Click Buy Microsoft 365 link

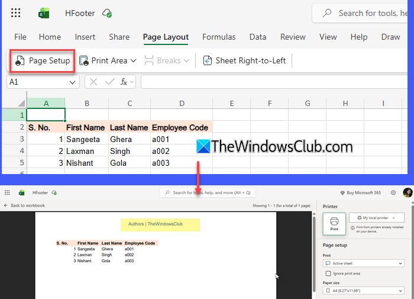(360, 193)
